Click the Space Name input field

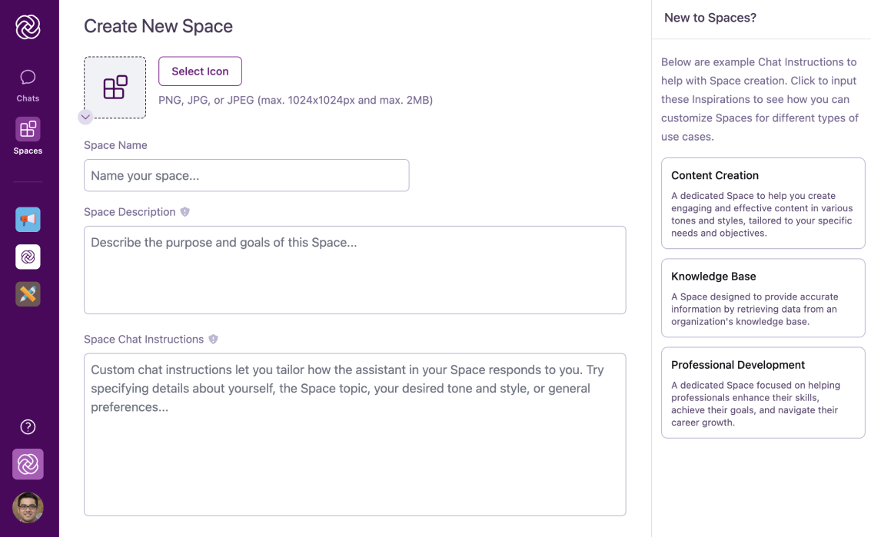pos(246,175)
